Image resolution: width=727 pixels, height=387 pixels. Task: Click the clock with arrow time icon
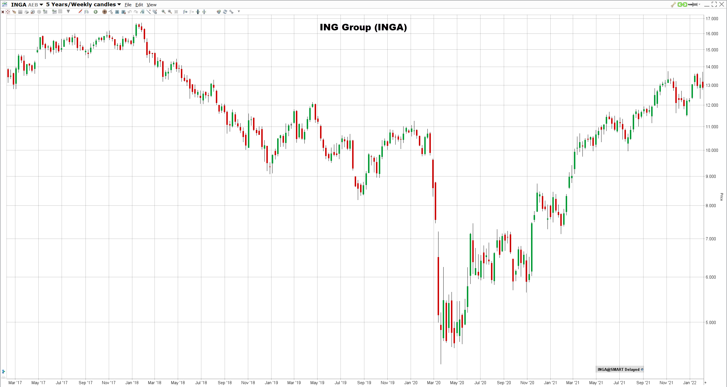click(x=33, y=12)
